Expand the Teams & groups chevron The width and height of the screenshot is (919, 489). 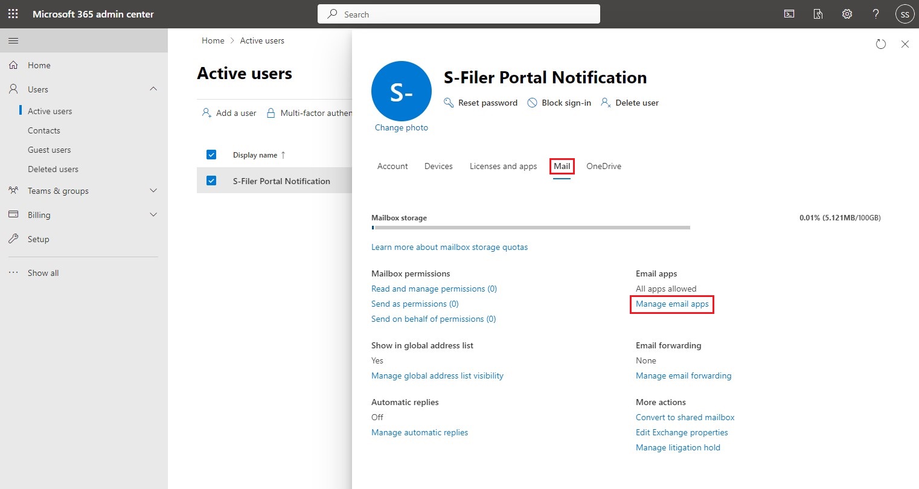pyautogui.click(x=153, y=191)
